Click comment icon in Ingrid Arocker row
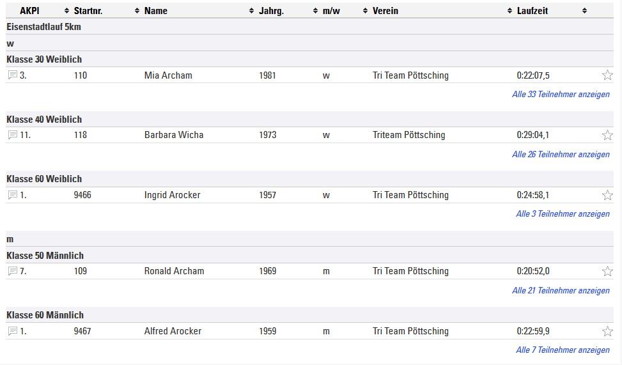 [x=13, y=195]
